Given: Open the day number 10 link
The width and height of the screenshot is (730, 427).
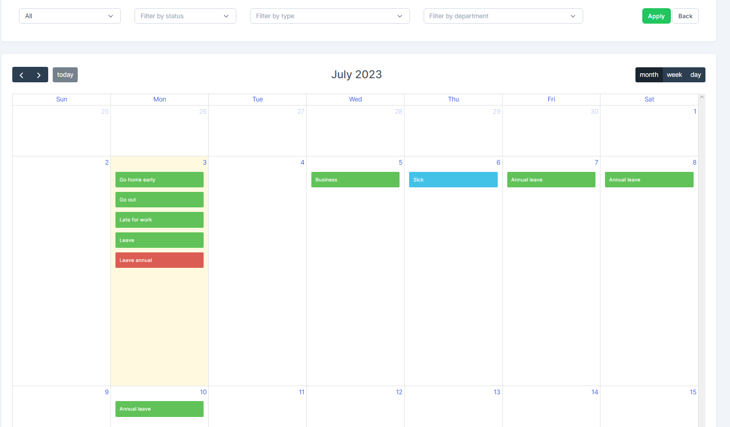Looking at the screenshot, I should click(x=203, y=392).
